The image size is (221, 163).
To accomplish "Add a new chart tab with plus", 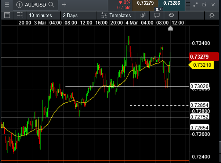I will coord(64,5).
